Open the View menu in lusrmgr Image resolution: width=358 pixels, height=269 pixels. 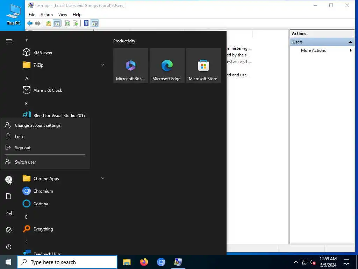click(63, 15)
